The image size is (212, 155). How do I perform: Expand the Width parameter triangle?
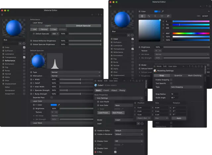pos(33,79)
